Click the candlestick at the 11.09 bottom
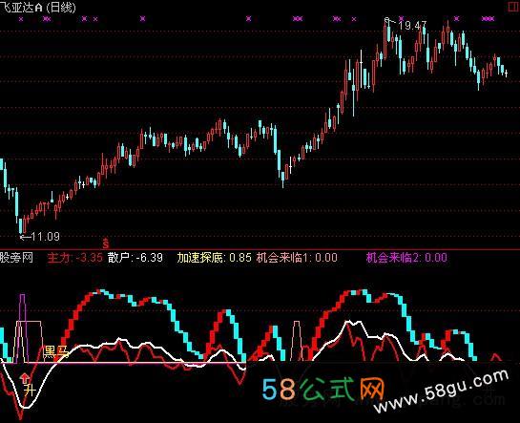520x423 pixels. [x=21, y=225]
